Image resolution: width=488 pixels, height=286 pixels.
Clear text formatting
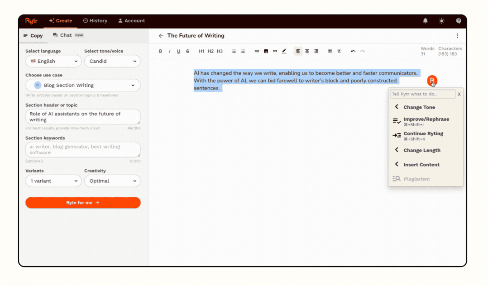(x=339, y=51)
